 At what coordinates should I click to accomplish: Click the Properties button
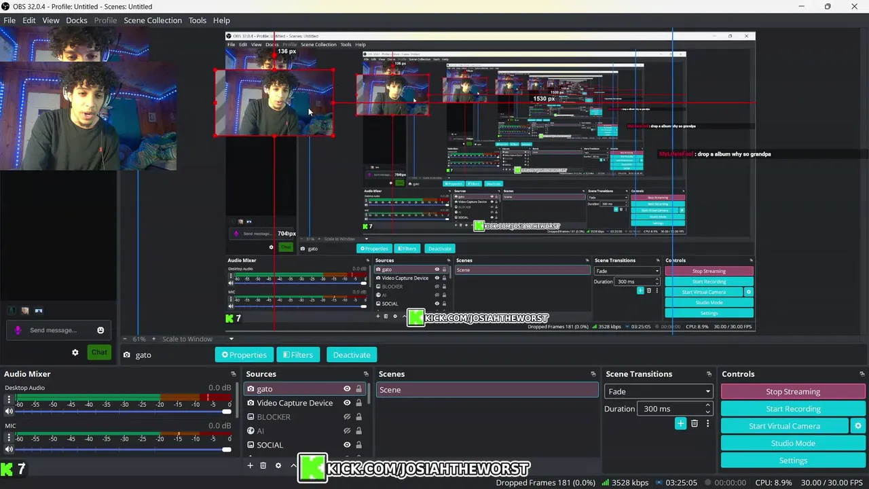click(x=244, y=355)
